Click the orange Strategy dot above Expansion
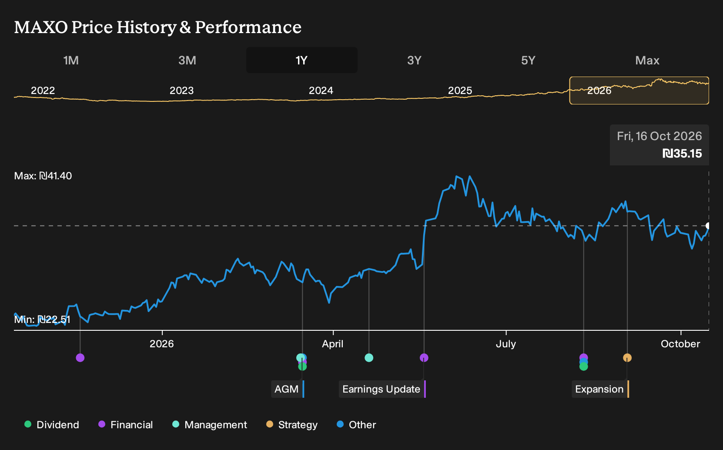The height and width of the screenshot is (450, 723). pos(627,358)
